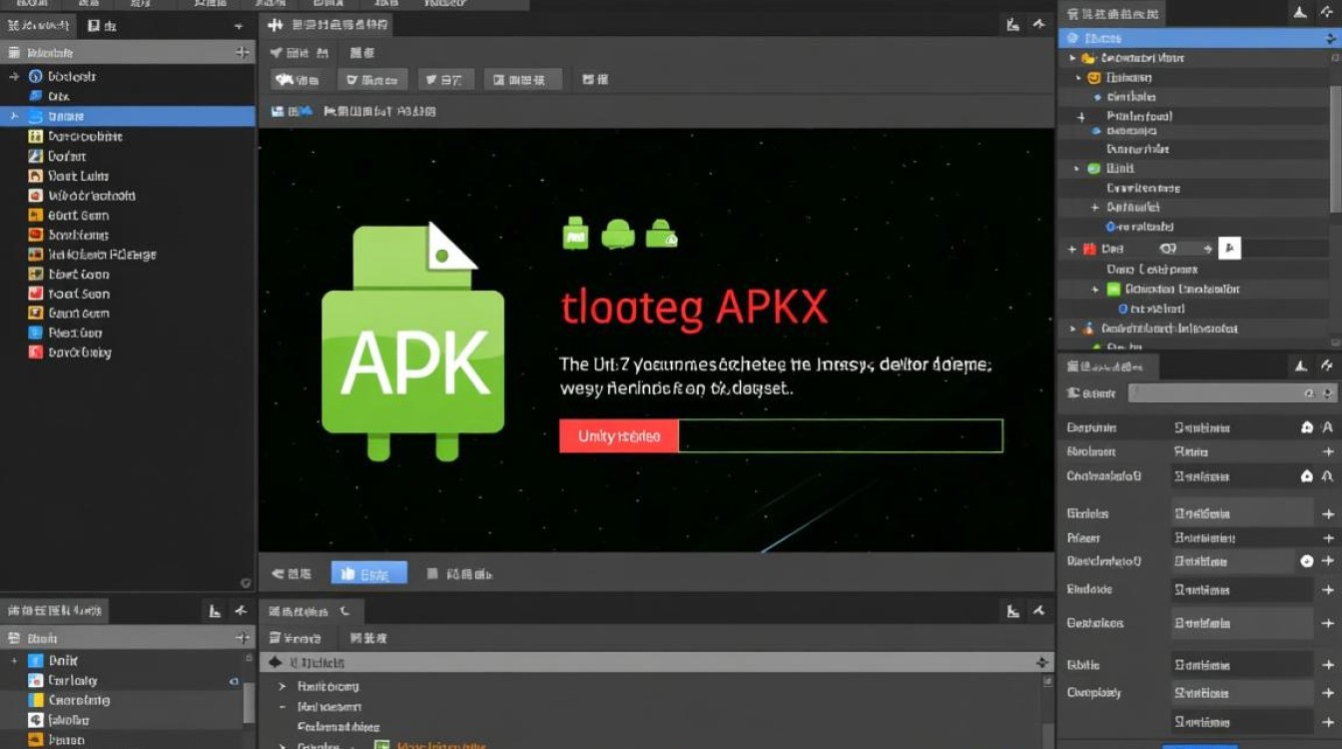The width and height of the screenshot is (1342, 749).
Task: Click the white description text starting with "The"
Action: 777,376
